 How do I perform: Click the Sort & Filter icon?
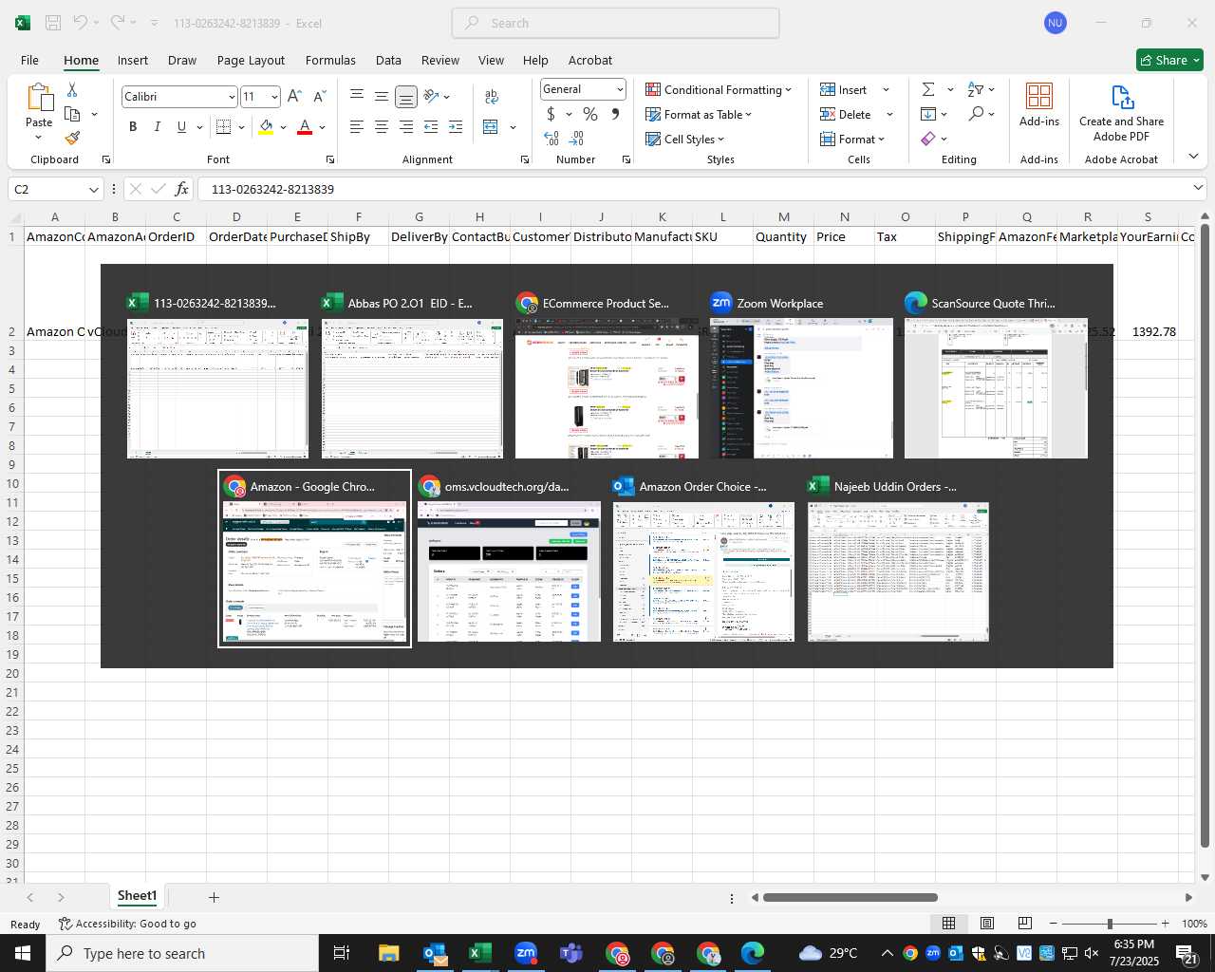point(976,89)
